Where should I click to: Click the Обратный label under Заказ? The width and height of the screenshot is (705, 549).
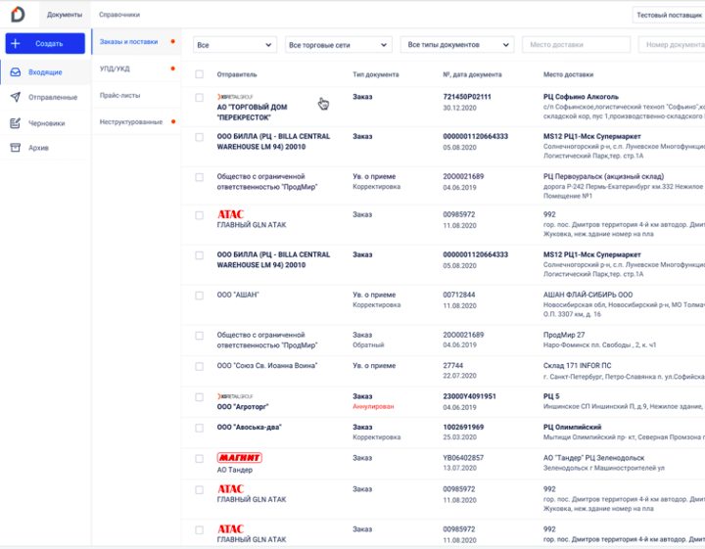(368, 345)
